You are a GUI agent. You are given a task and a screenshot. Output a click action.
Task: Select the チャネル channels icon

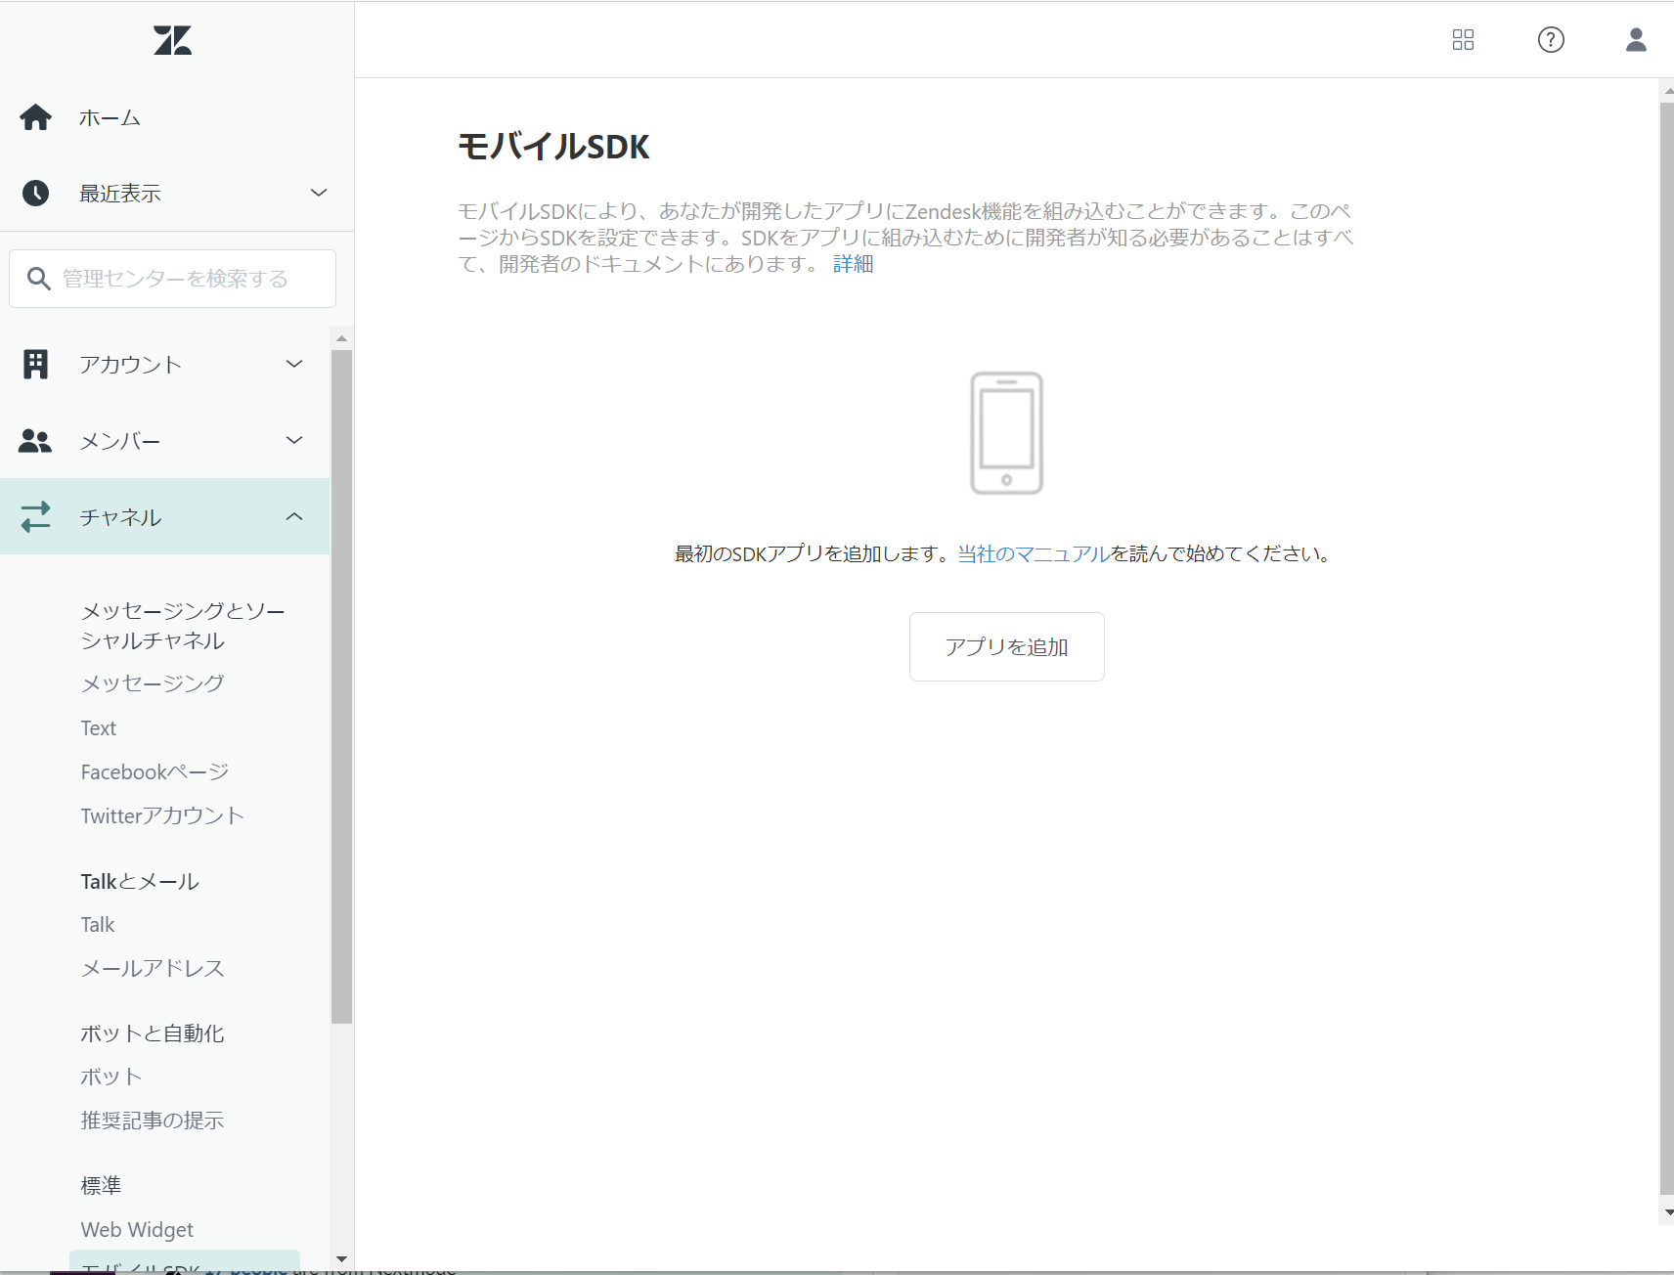point(35,517)
